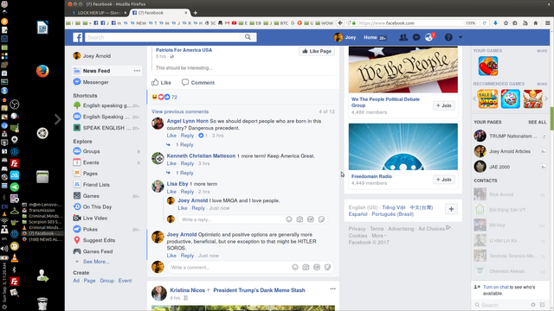Open Groups in Explore section
The height and width of the screenshot is (311, 554).
click(91, 151)
